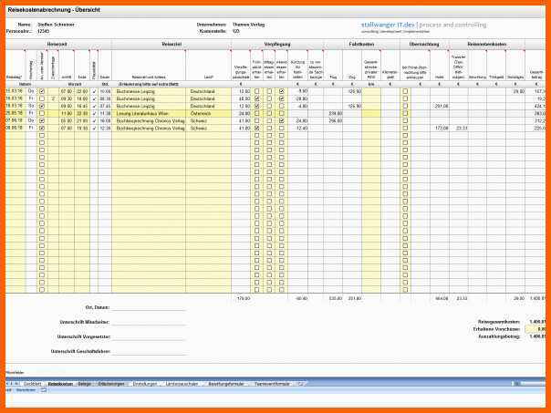Select the Reisegesamtkosten total value
The width and height of the screenshot is (551, 413).
click(x=537, y=322)
